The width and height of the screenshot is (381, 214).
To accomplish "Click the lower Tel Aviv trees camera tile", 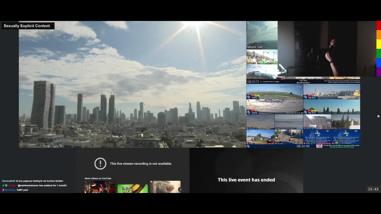I will tap(332, 107).
